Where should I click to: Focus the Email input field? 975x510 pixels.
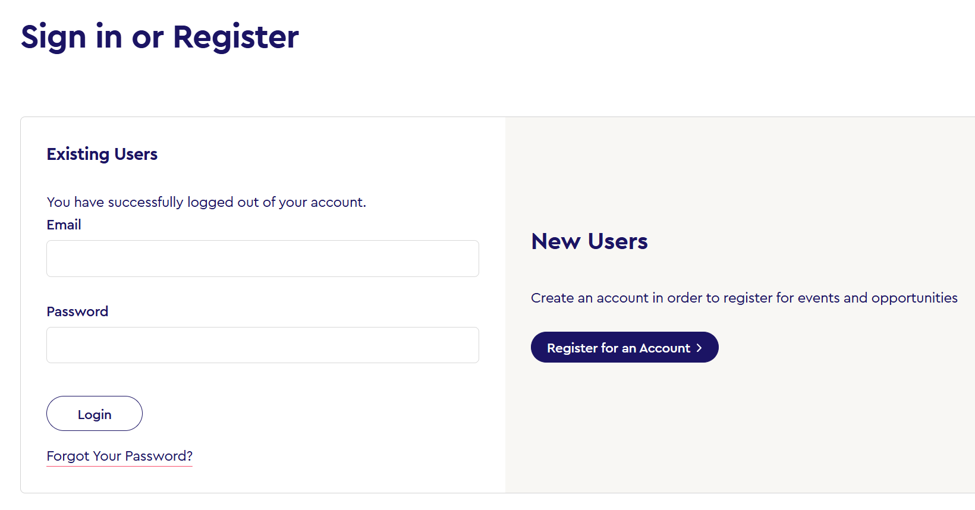[x=262, y=259]
